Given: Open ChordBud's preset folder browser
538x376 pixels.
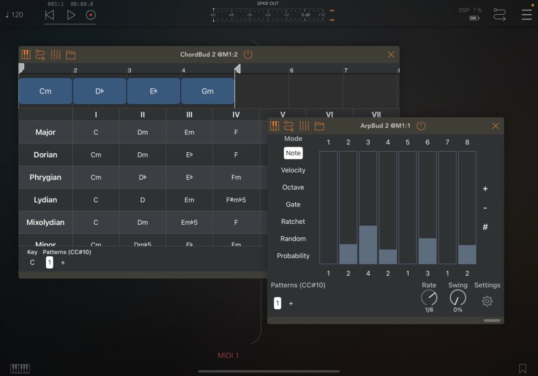Looking at the screenshot, I should 70,54.
